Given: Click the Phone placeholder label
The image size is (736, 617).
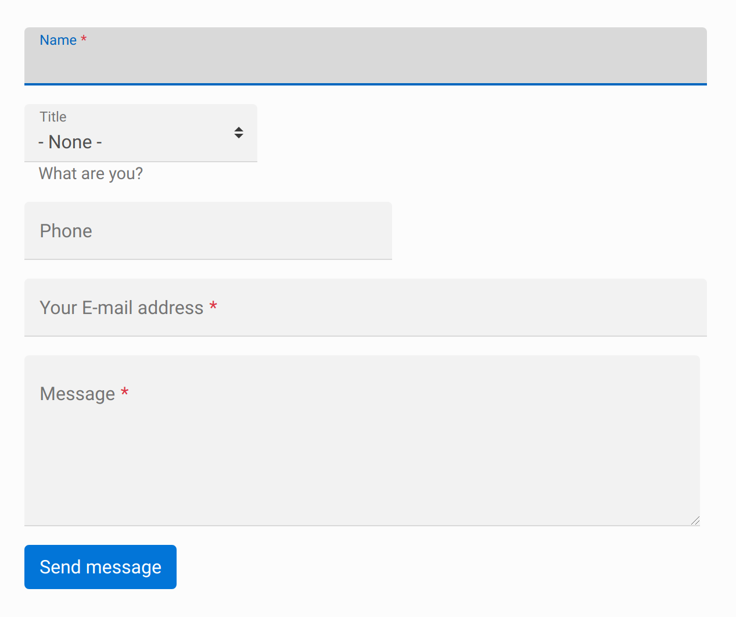Looking at the screenshot, I should point(66,231).
